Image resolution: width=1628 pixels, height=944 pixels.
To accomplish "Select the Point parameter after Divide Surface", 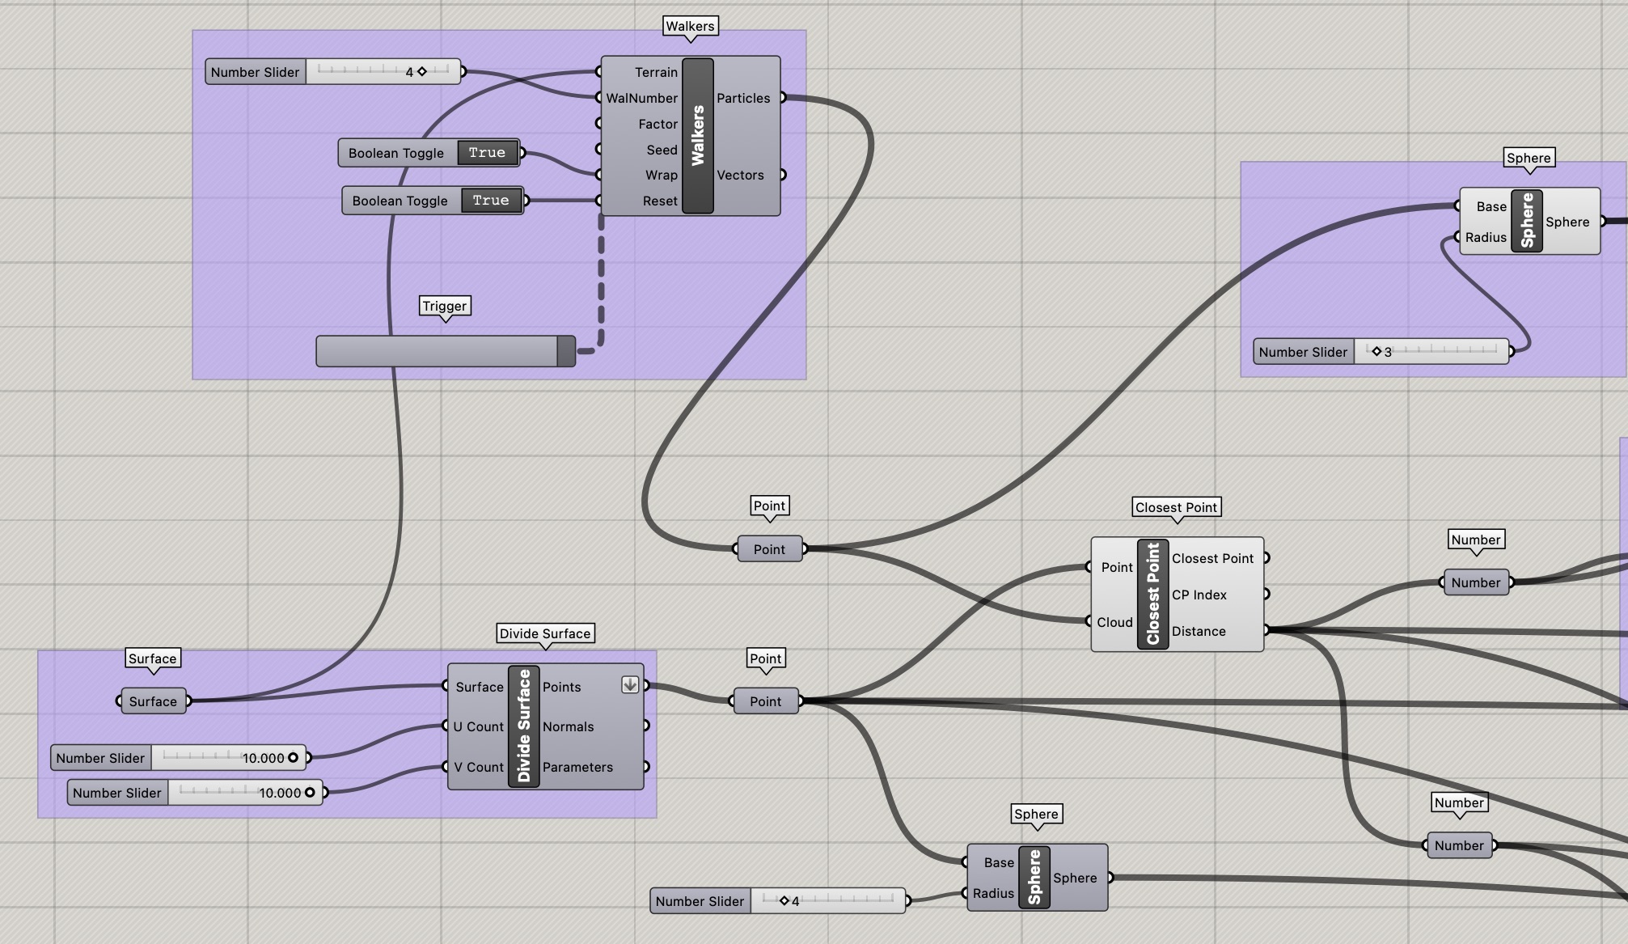I will point(764,701).
